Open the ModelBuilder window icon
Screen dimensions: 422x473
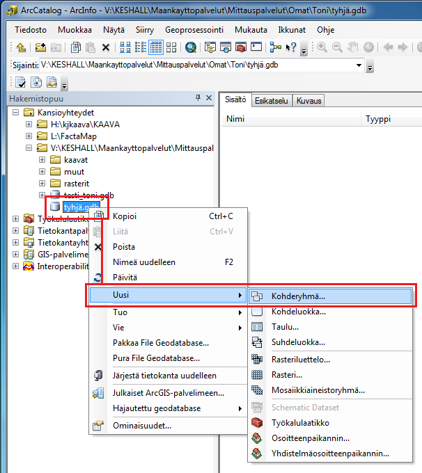point(276,47)
